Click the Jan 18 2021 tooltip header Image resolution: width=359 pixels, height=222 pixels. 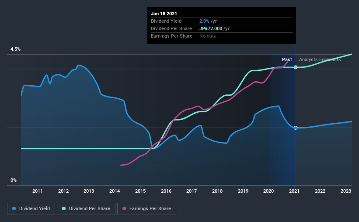[x=164, y=14]
